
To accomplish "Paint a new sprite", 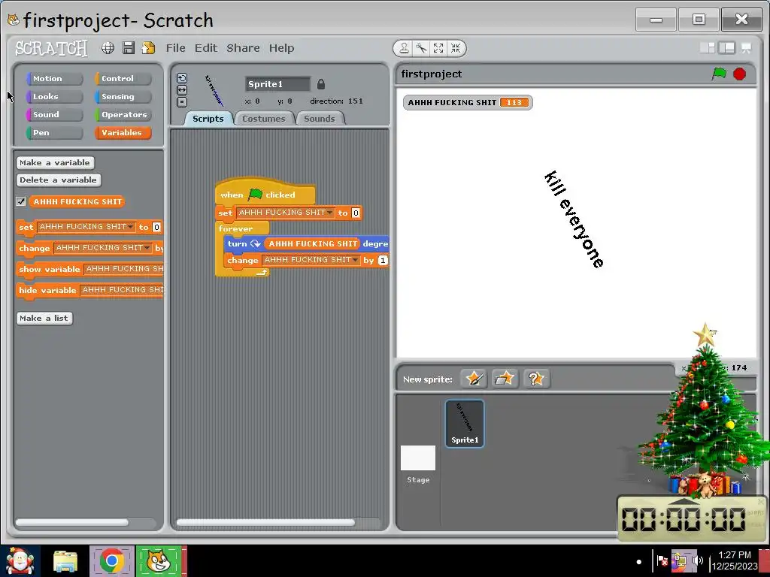I will click(474, 379).
